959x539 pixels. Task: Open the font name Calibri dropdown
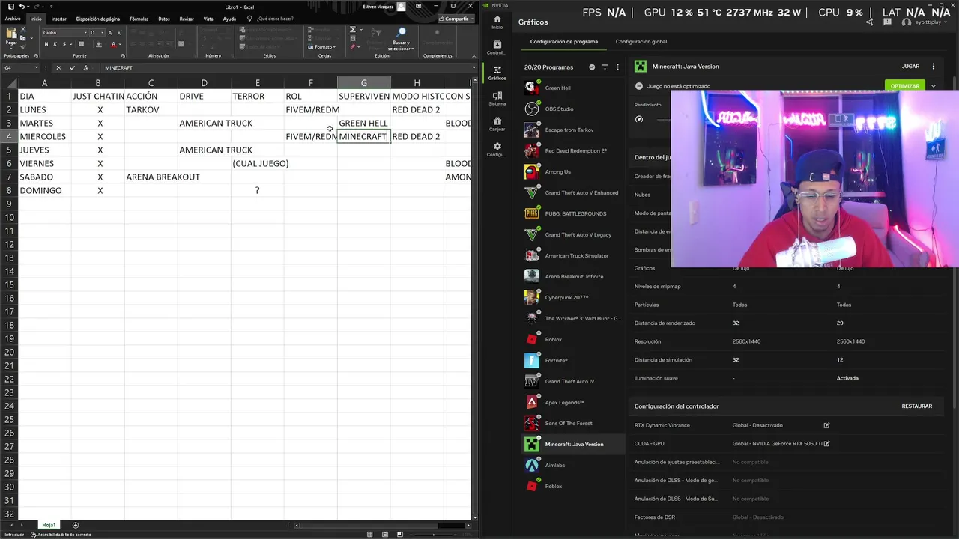(85, 33)
